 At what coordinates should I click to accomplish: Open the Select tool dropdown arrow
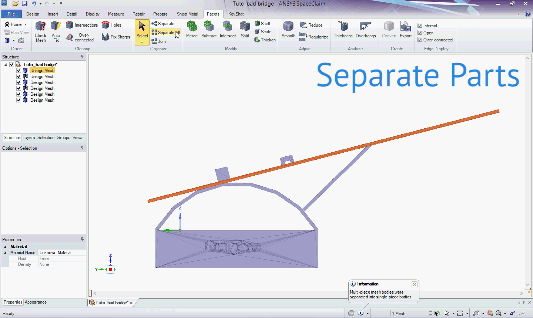(x=142, y=42)
